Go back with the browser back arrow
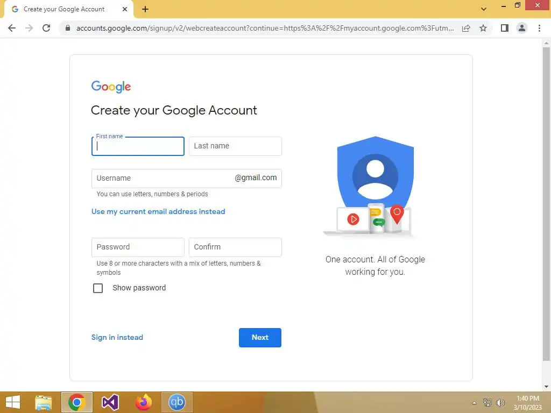The image size is (551, 413). (12, 28)
